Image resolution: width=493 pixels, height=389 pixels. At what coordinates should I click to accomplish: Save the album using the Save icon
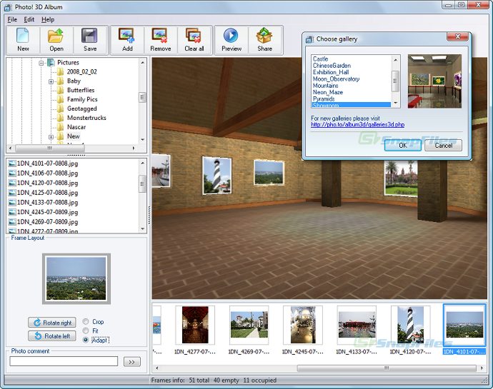89,40
